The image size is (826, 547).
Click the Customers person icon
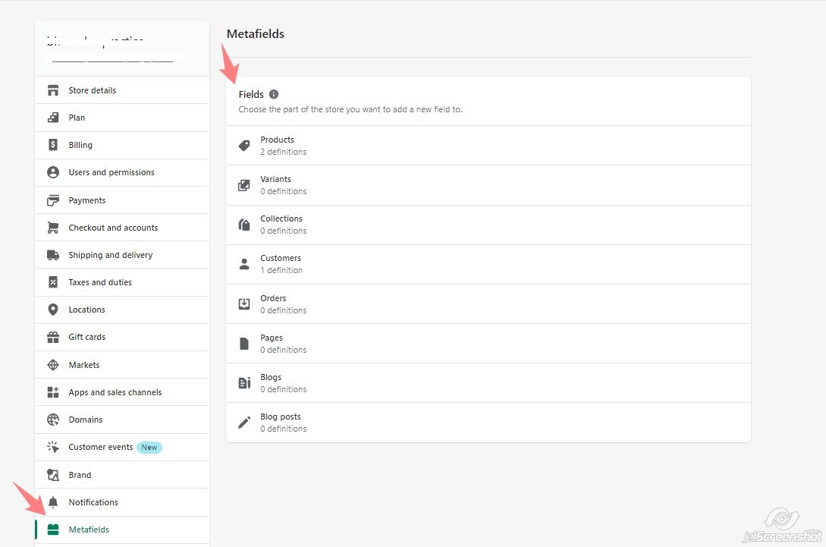click(x=244, y=264)
